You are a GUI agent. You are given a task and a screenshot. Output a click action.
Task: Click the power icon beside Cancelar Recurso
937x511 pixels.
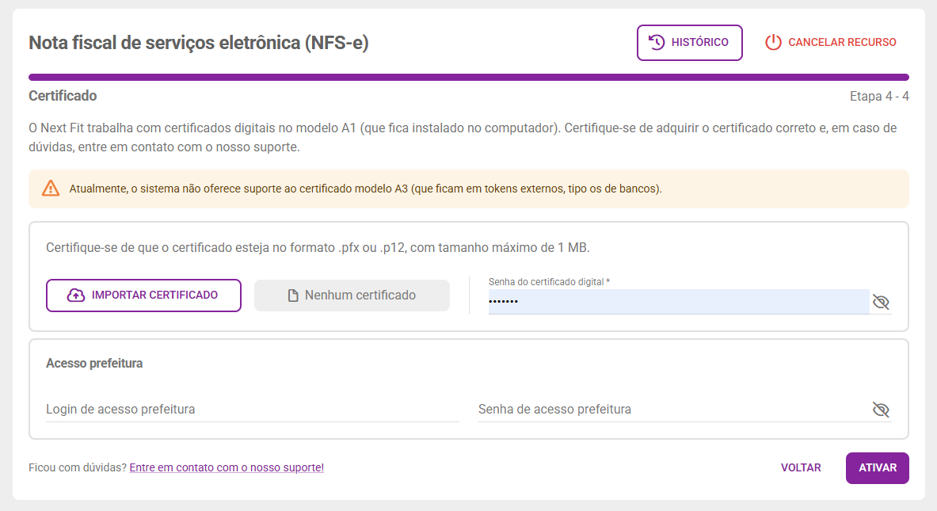pos(773,43)
